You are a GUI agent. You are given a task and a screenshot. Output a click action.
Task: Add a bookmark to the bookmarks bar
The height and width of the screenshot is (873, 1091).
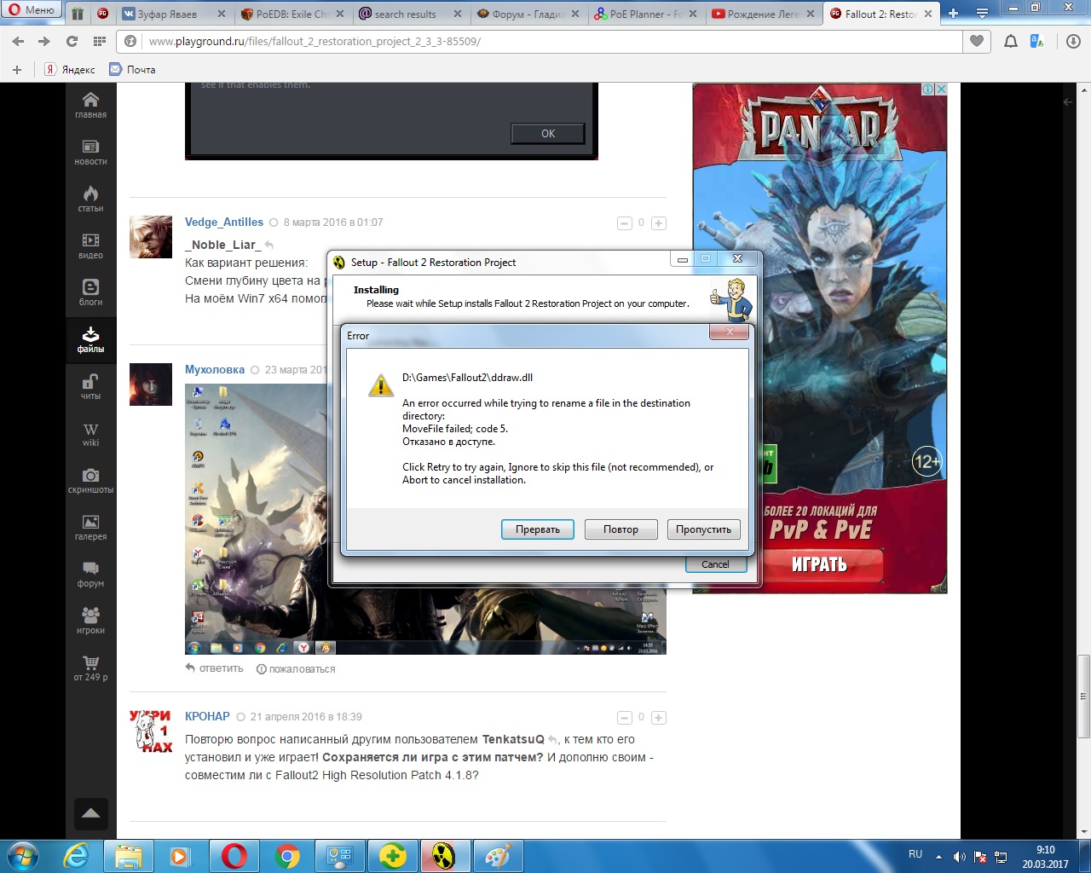coord(16,69)
